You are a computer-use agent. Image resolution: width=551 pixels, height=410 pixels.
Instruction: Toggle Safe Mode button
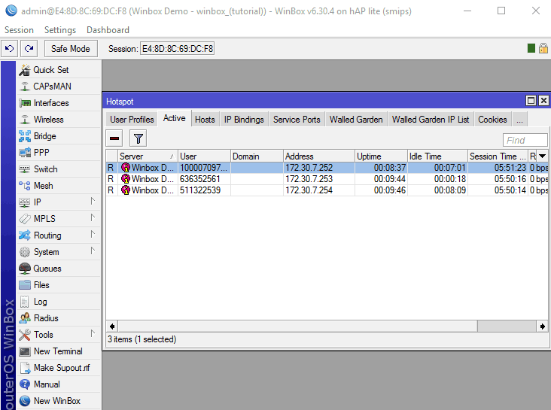71,48
